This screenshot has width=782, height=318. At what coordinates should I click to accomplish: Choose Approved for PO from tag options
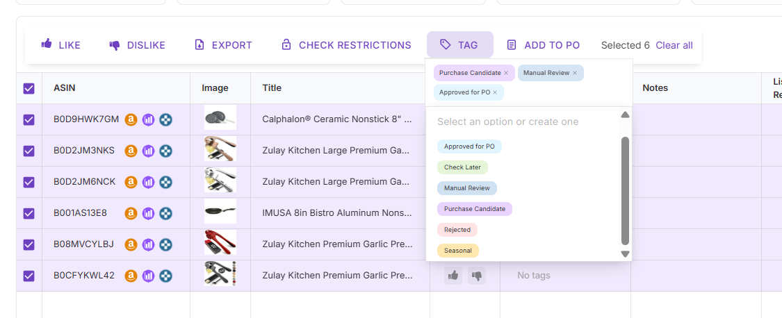tap(469, 147)
